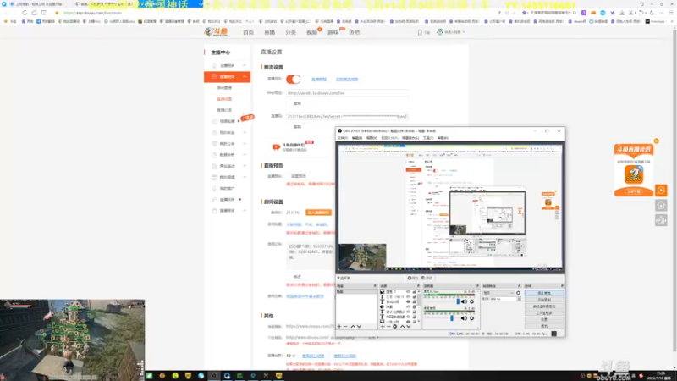This screenshot has height=381, width=677.
Task: Click the rtmp address input field
Action: point(347,93)
